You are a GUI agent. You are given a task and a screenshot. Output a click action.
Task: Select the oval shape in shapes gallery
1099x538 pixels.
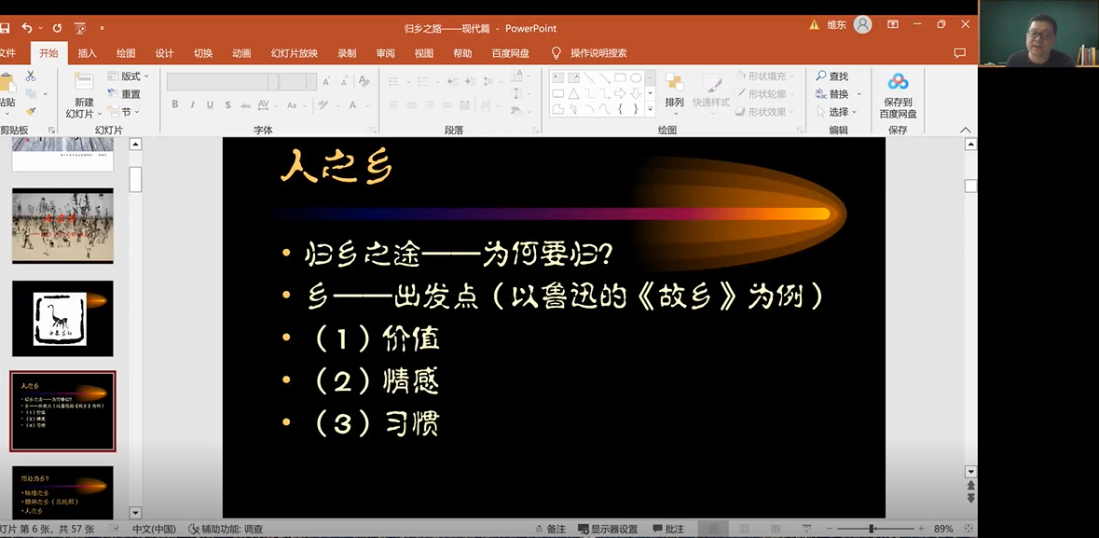[636, 78]
